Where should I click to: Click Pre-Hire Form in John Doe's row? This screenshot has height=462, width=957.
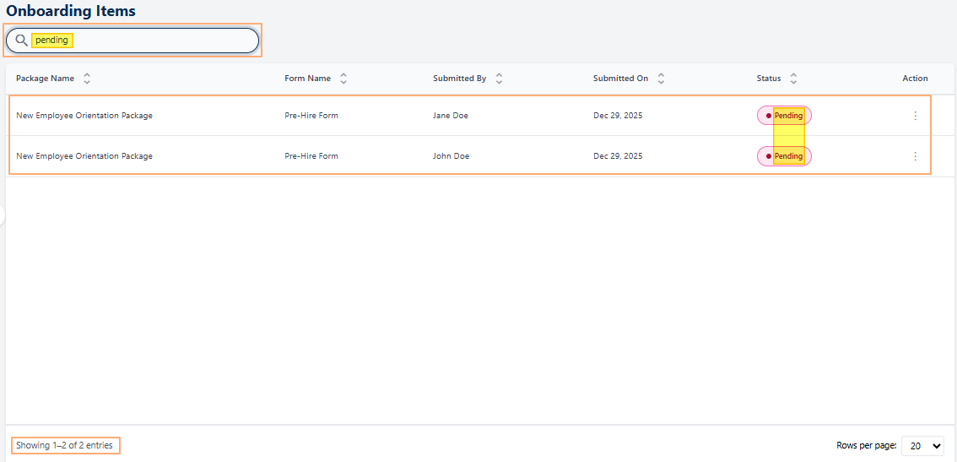[311, 156]
